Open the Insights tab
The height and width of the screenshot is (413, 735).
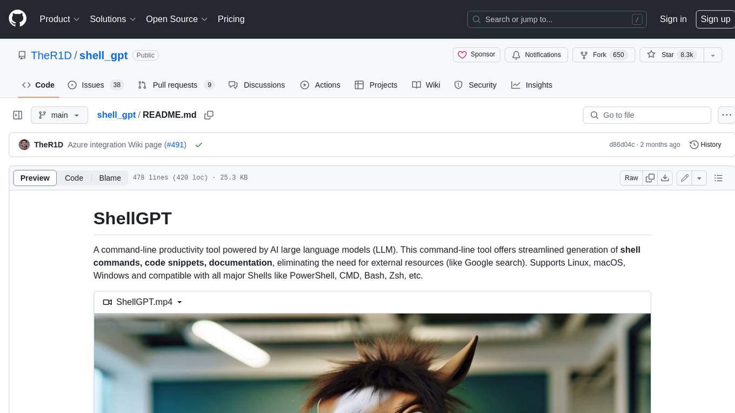532,85
